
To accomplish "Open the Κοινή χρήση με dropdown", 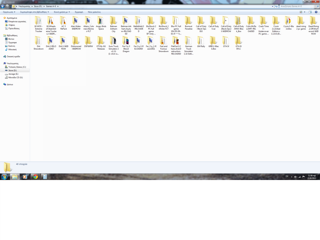I will (x=62, y=12).
